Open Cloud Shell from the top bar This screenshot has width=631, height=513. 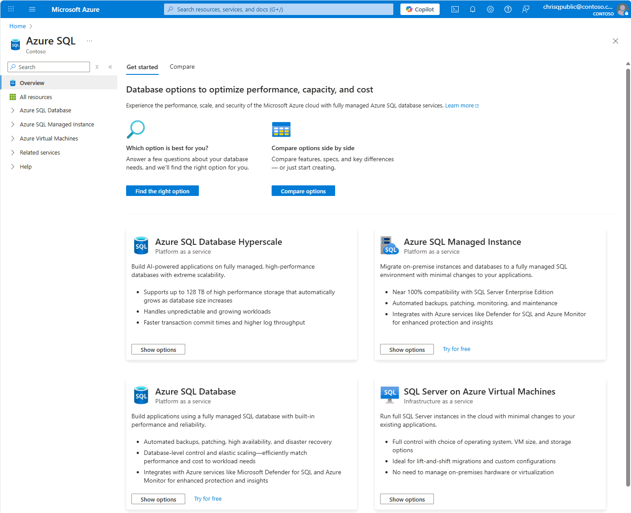(x=455, y=9)
